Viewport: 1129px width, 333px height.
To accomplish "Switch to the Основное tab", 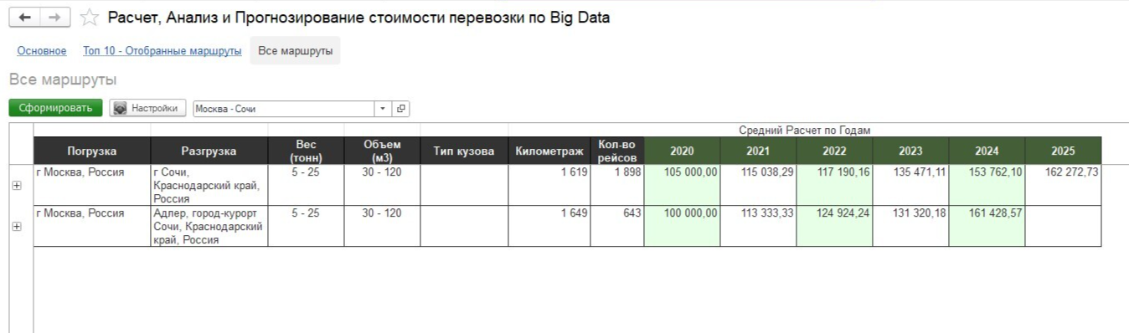I will pyautogui.click(x=42, y=52).
